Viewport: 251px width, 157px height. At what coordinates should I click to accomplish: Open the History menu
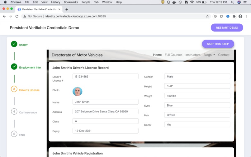pos(56,2)
